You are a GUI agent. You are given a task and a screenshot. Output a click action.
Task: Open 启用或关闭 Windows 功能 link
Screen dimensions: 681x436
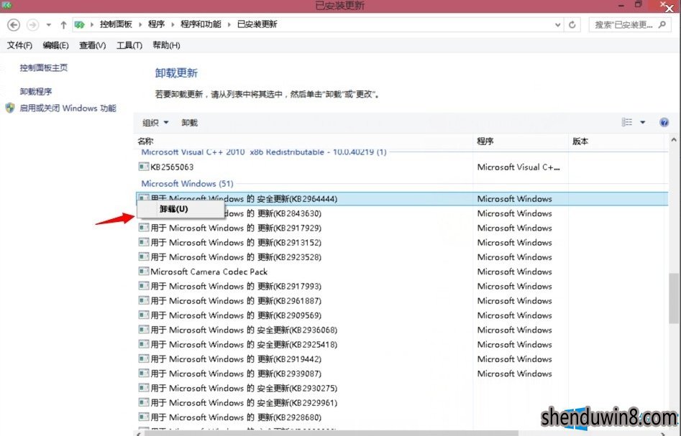click(68, 108)
